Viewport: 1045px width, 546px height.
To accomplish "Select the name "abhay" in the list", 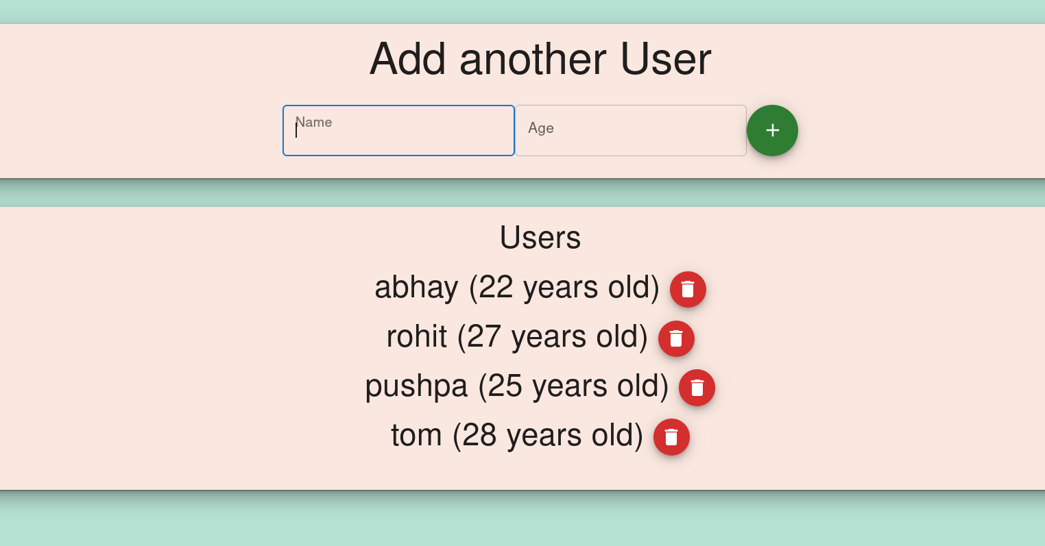I will point(416,287).
